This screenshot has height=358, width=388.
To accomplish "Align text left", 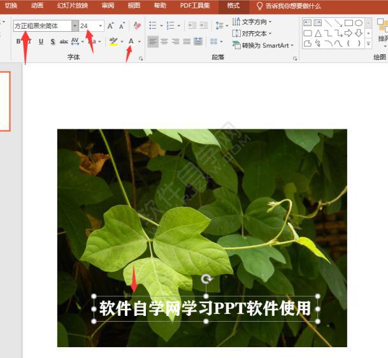I will [153, 41].
